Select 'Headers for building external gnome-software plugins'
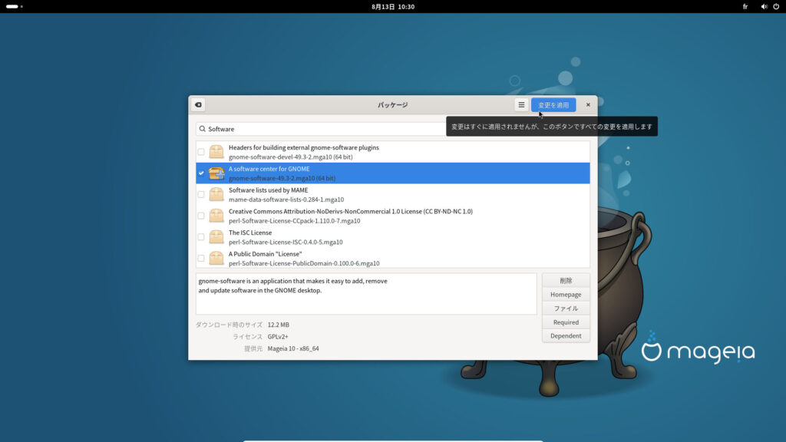The image size is (786, 442). tap(392, 152)
